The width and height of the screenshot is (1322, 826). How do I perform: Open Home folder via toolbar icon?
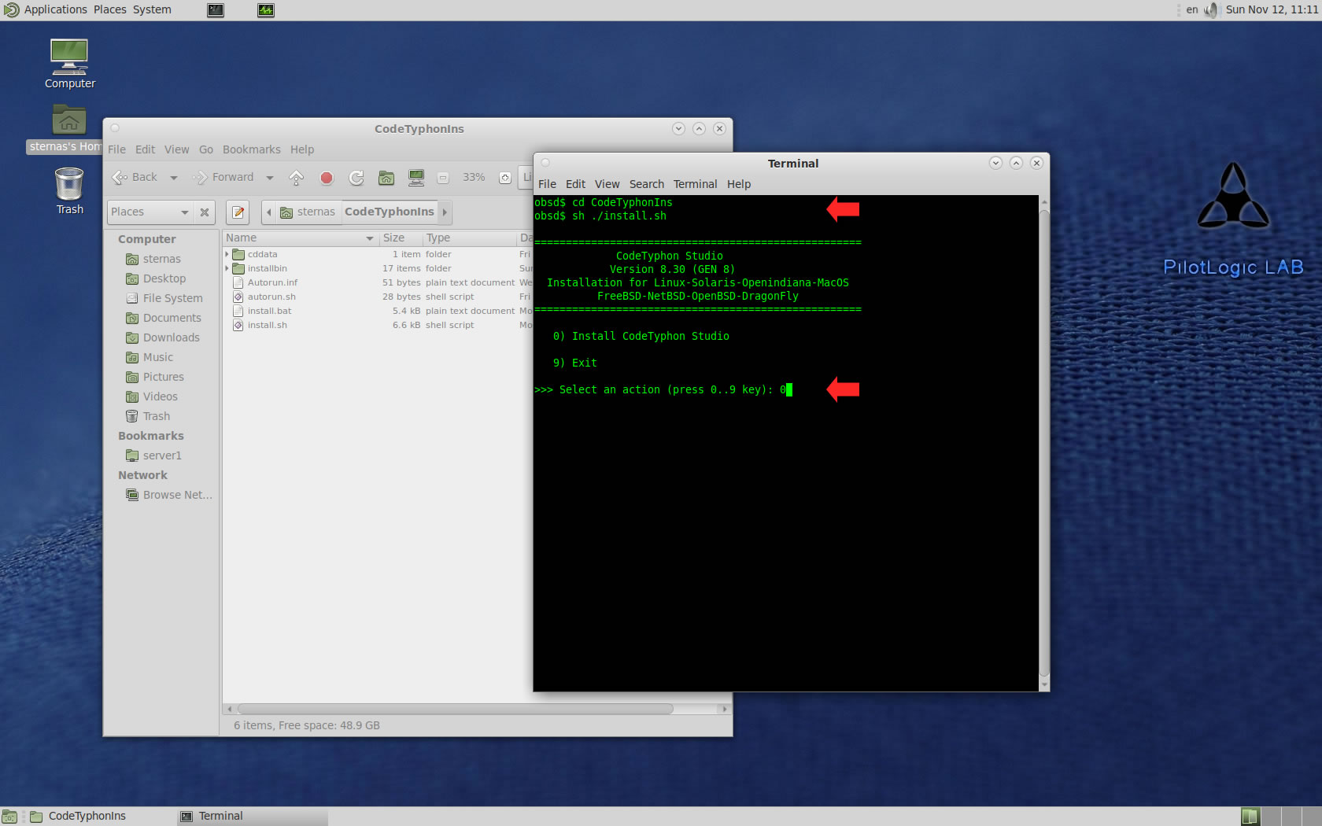(386, 178)
